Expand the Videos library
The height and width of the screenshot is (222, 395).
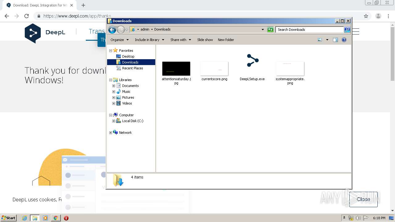click(114, 103)
